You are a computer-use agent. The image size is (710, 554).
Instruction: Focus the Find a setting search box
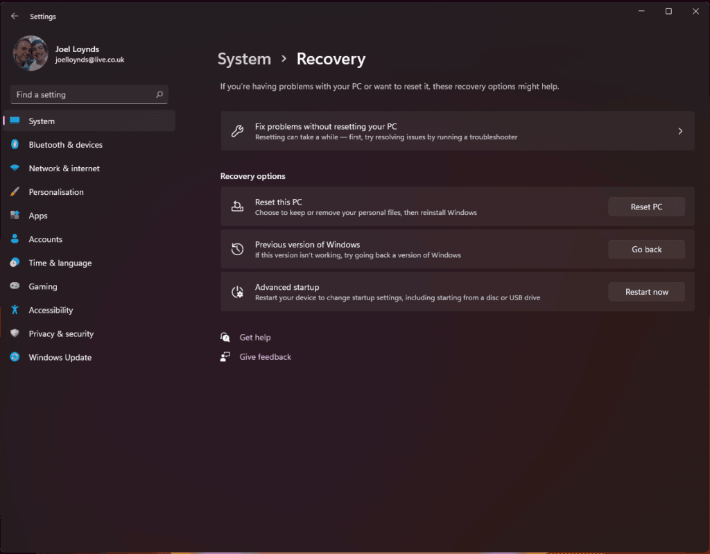[x=89, y=94]
